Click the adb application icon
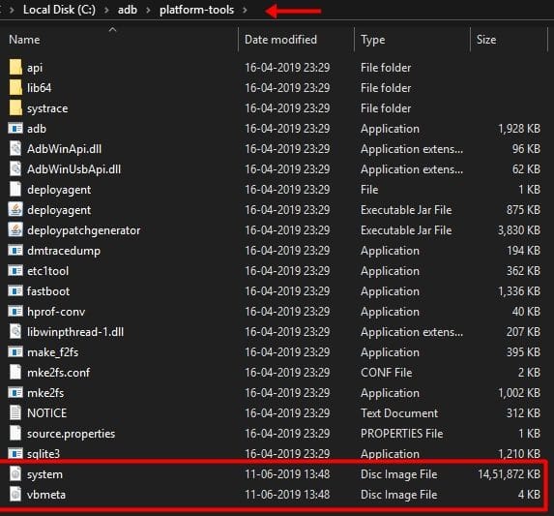This screenshot has height=516, width=554. pos(15,128)
